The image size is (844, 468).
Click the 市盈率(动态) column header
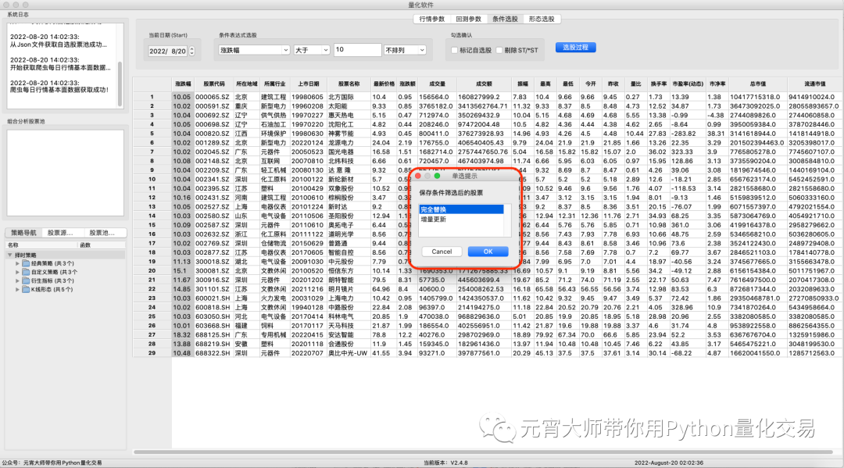(688, 84)
